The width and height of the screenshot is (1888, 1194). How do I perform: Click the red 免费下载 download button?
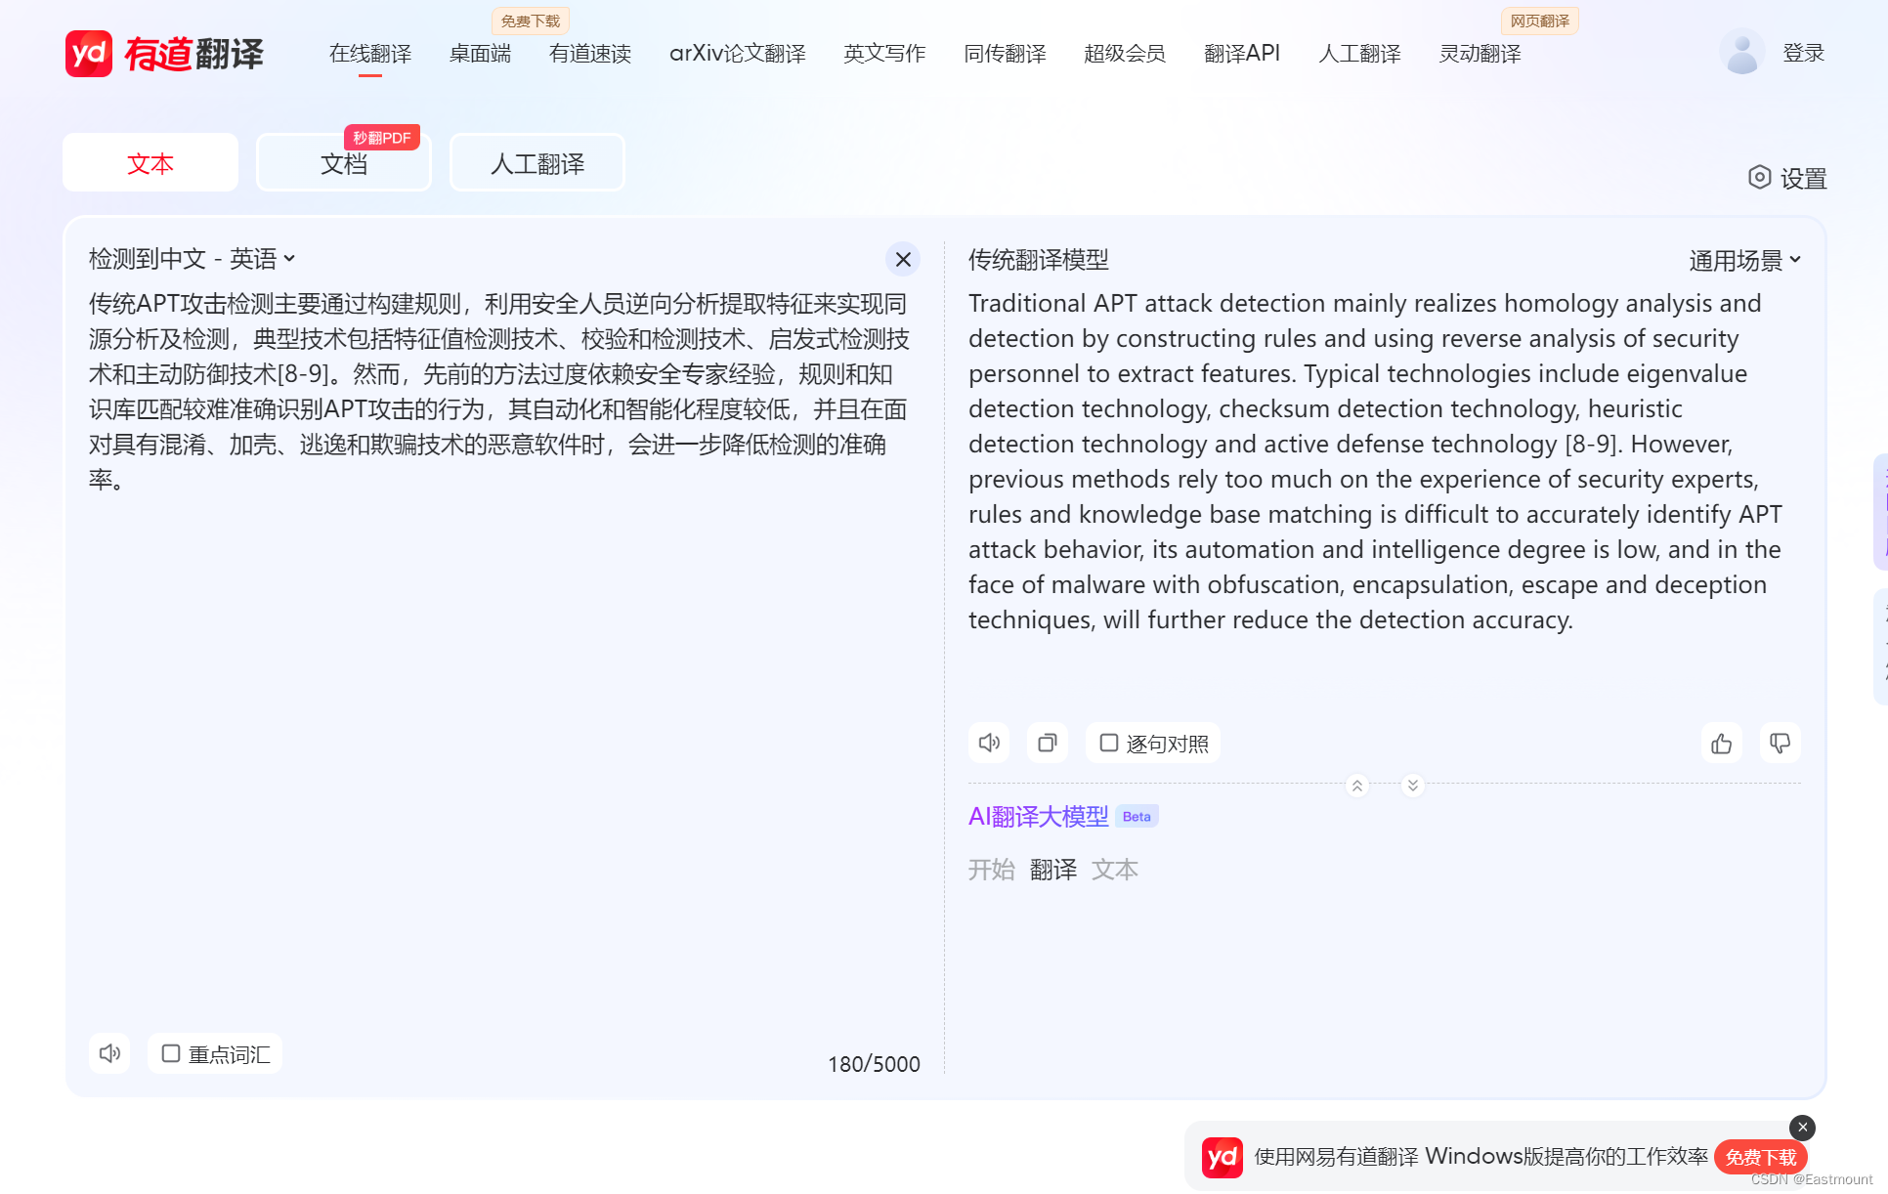1760,1157
